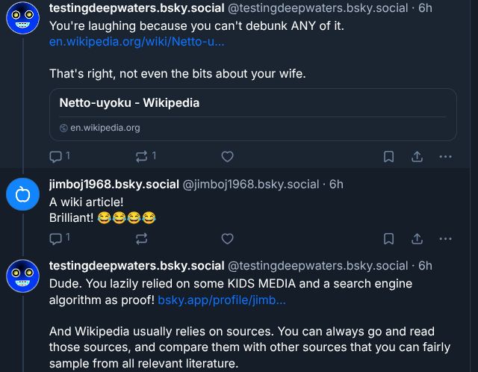Open the en.wikipedia.org/wiki/Netto-u… link
The image size is (478, 372).
[x=137, y=41]
